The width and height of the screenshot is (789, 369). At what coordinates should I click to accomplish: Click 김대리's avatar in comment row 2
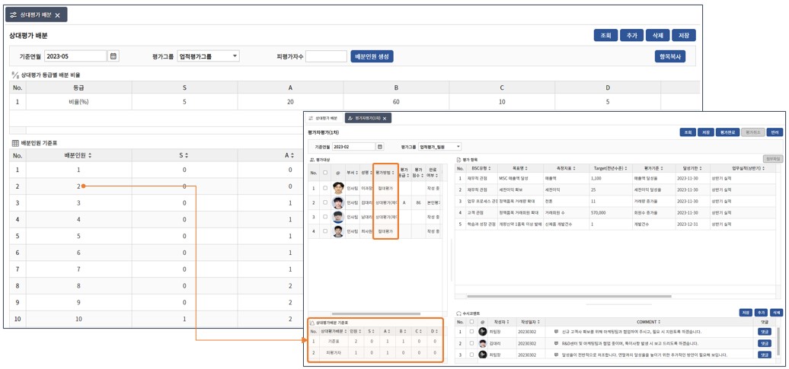pyautogui.click(x=483, y=343)
